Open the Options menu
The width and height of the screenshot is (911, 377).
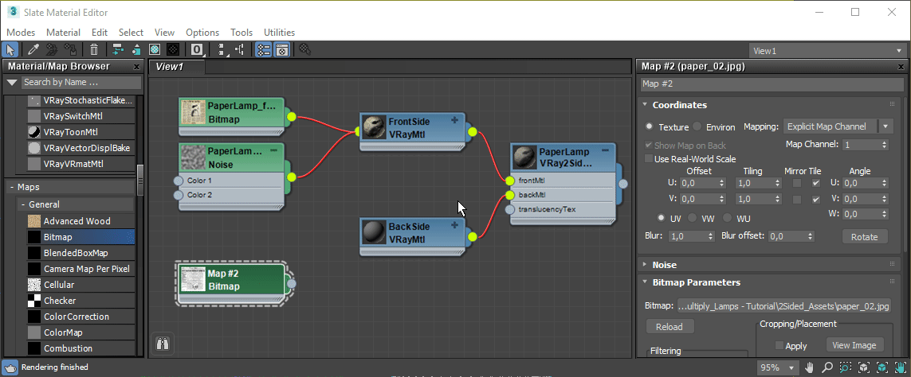click(x=202, y=33)
